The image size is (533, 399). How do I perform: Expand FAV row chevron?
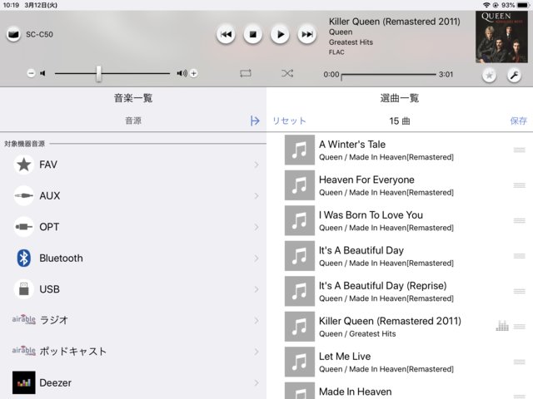[x=257, y=165]
